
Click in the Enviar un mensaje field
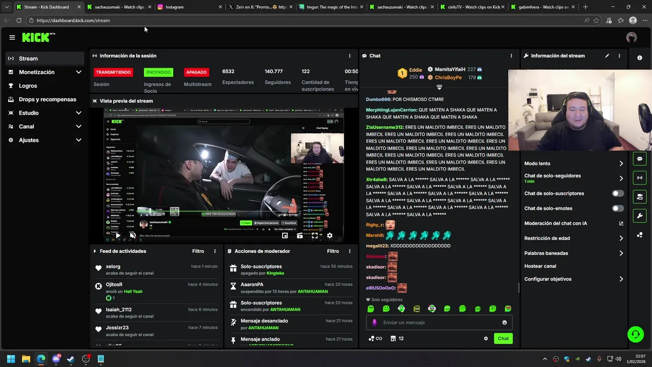coord(439,322)
